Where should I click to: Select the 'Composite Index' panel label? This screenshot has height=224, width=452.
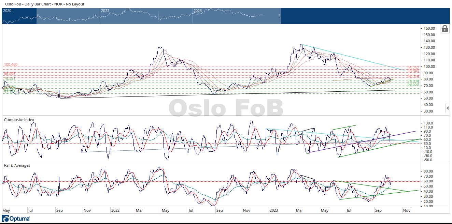(x=19, y=120)
